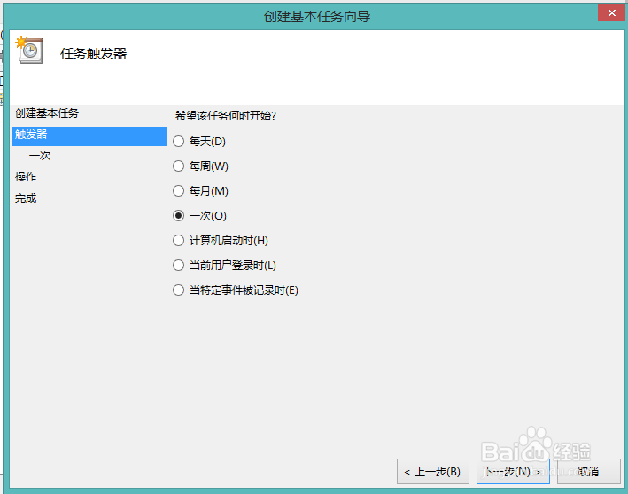Click the 下一步(N) next button
This screenshot has height=494, width=628.
point(513,472)
